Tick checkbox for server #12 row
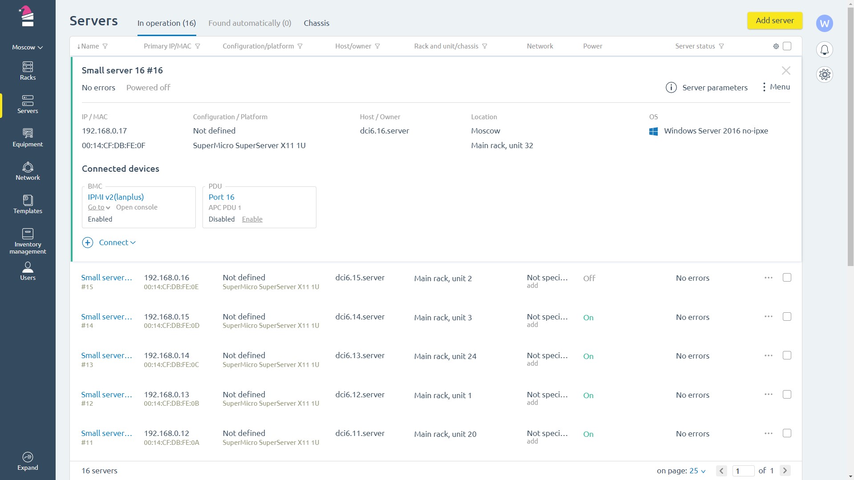Screen dimensions: 854x480 point(787,395)
